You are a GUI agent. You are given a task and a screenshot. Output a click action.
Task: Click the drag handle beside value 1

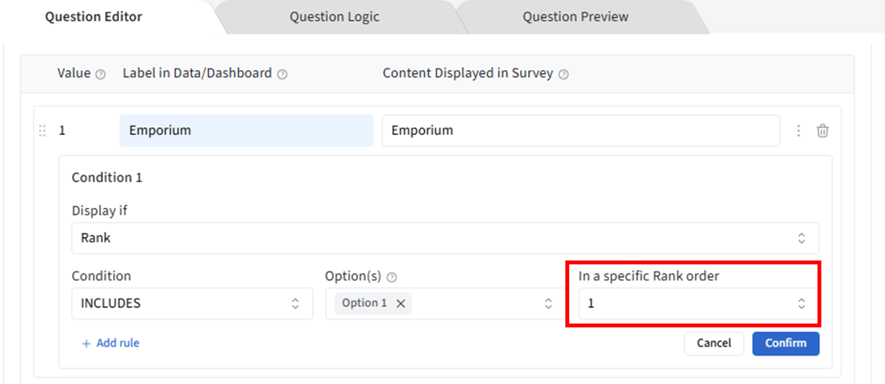tap(42, 131)
